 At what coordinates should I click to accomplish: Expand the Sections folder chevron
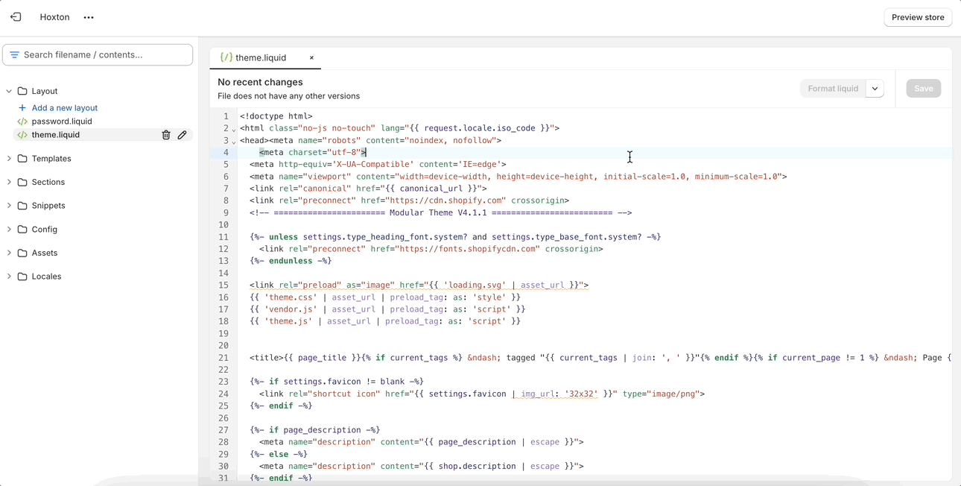[x=9, y=182]
